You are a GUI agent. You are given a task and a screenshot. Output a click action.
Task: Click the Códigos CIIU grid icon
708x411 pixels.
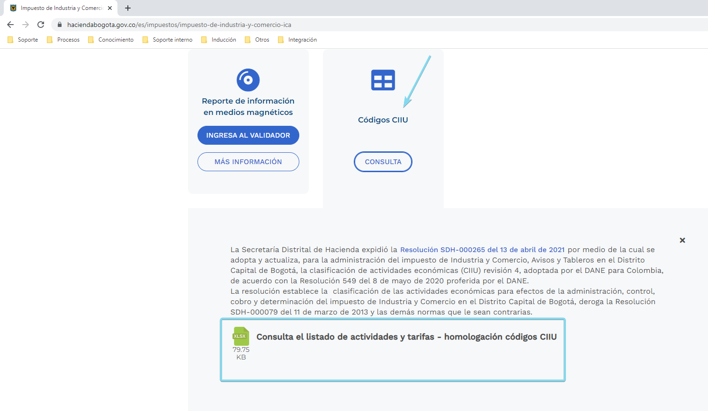383,80
